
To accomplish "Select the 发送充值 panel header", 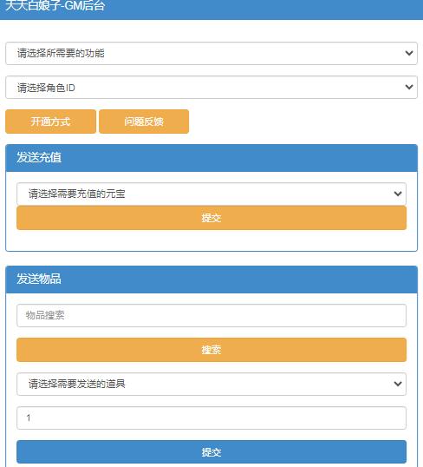I will [211, 158].
